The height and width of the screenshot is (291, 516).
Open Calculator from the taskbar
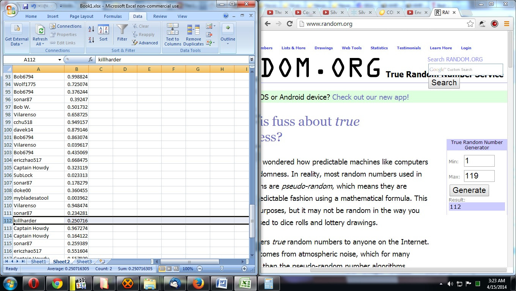[x=269, y=283]
